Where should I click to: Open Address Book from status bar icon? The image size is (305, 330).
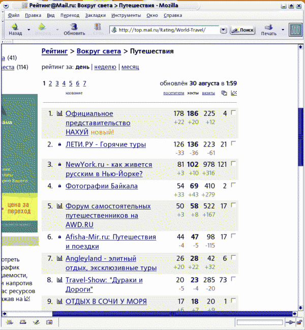(x=49, y=322)
